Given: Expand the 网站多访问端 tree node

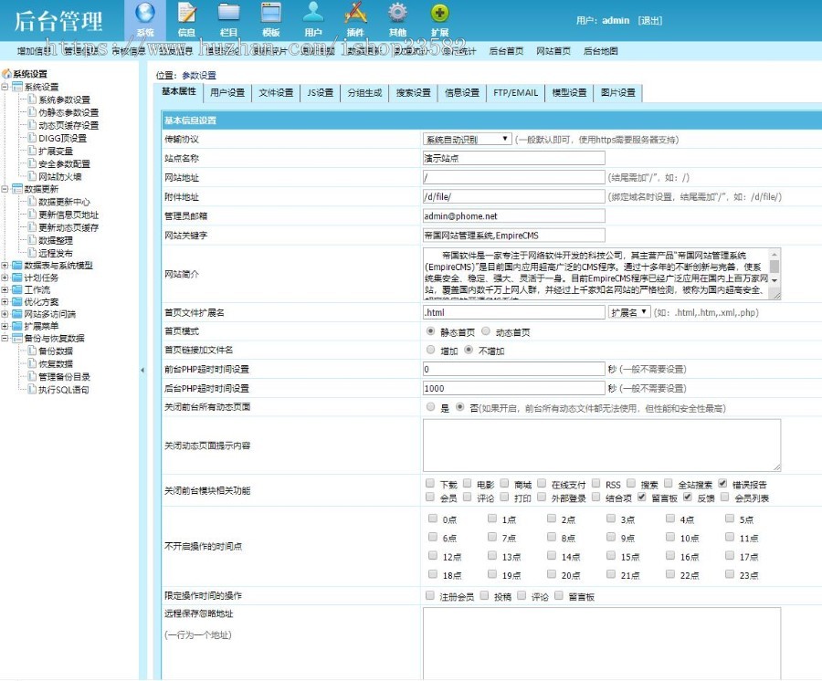Looking at the screenshot, I should [x=5, y=314].
